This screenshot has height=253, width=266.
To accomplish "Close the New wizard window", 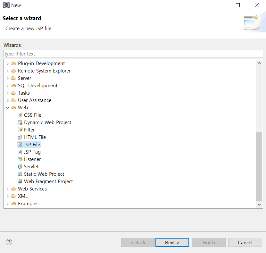I will [x=257, y=5].
